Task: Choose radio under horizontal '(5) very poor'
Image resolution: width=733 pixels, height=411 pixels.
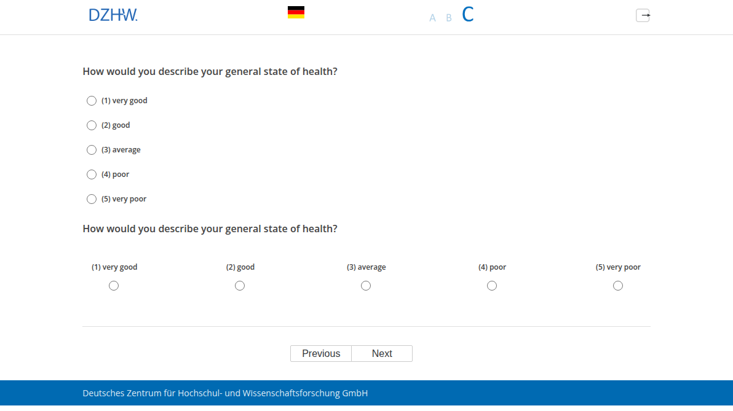Action: [618, 286]
